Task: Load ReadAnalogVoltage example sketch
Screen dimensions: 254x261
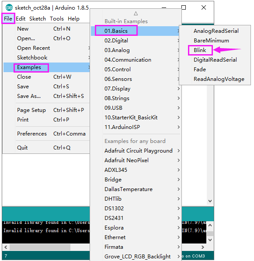Action: (x=215, y=79)
